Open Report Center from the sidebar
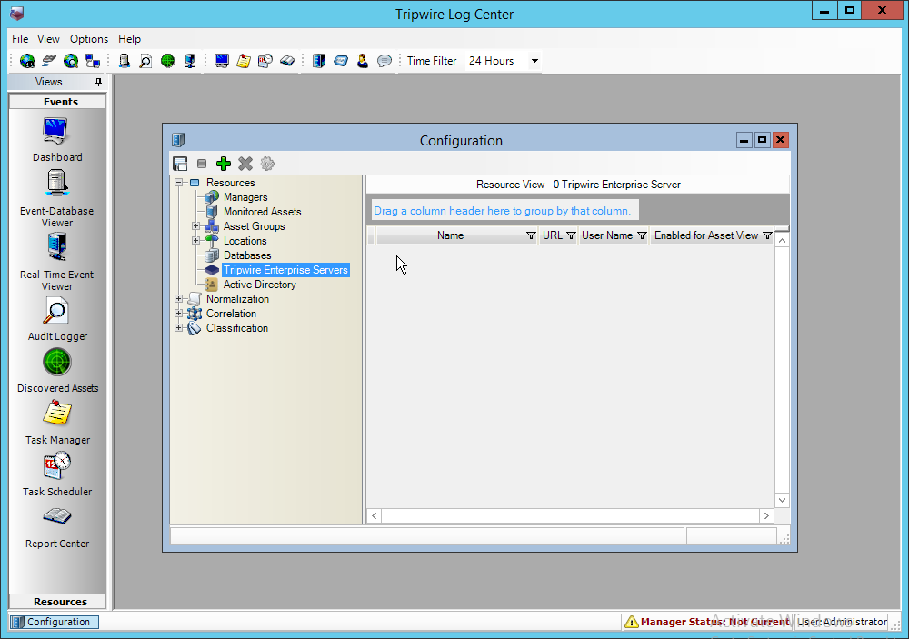Image resolution: width=909 pixels, height=639 pixels. tap(56, 519)
